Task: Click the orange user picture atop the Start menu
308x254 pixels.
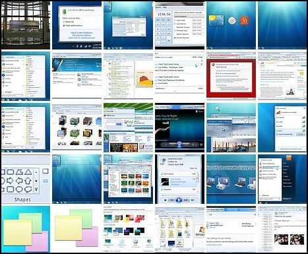Action: point(289,158)
